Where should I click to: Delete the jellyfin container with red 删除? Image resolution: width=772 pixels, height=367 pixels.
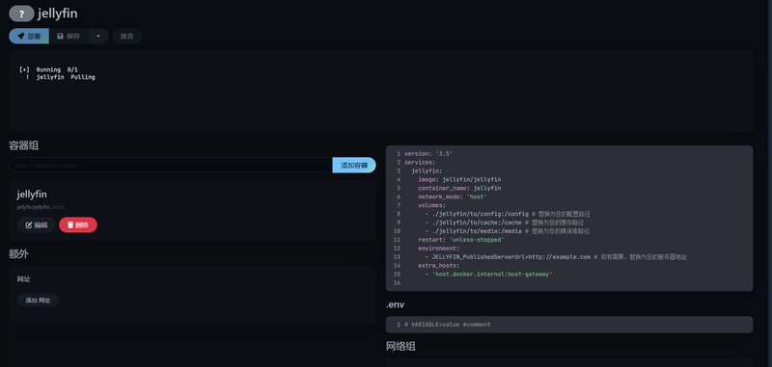click(x=78, y=225)
